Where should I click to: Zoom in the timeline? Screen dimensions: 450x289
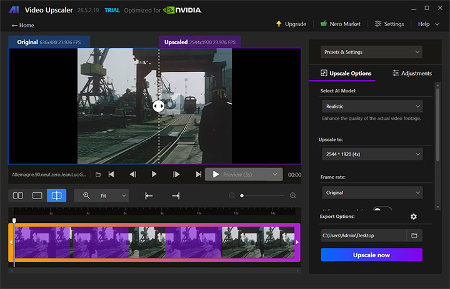292,195
